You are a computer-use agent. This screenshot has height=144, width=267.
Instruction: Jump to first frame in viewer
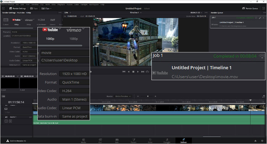pos(124,72)
